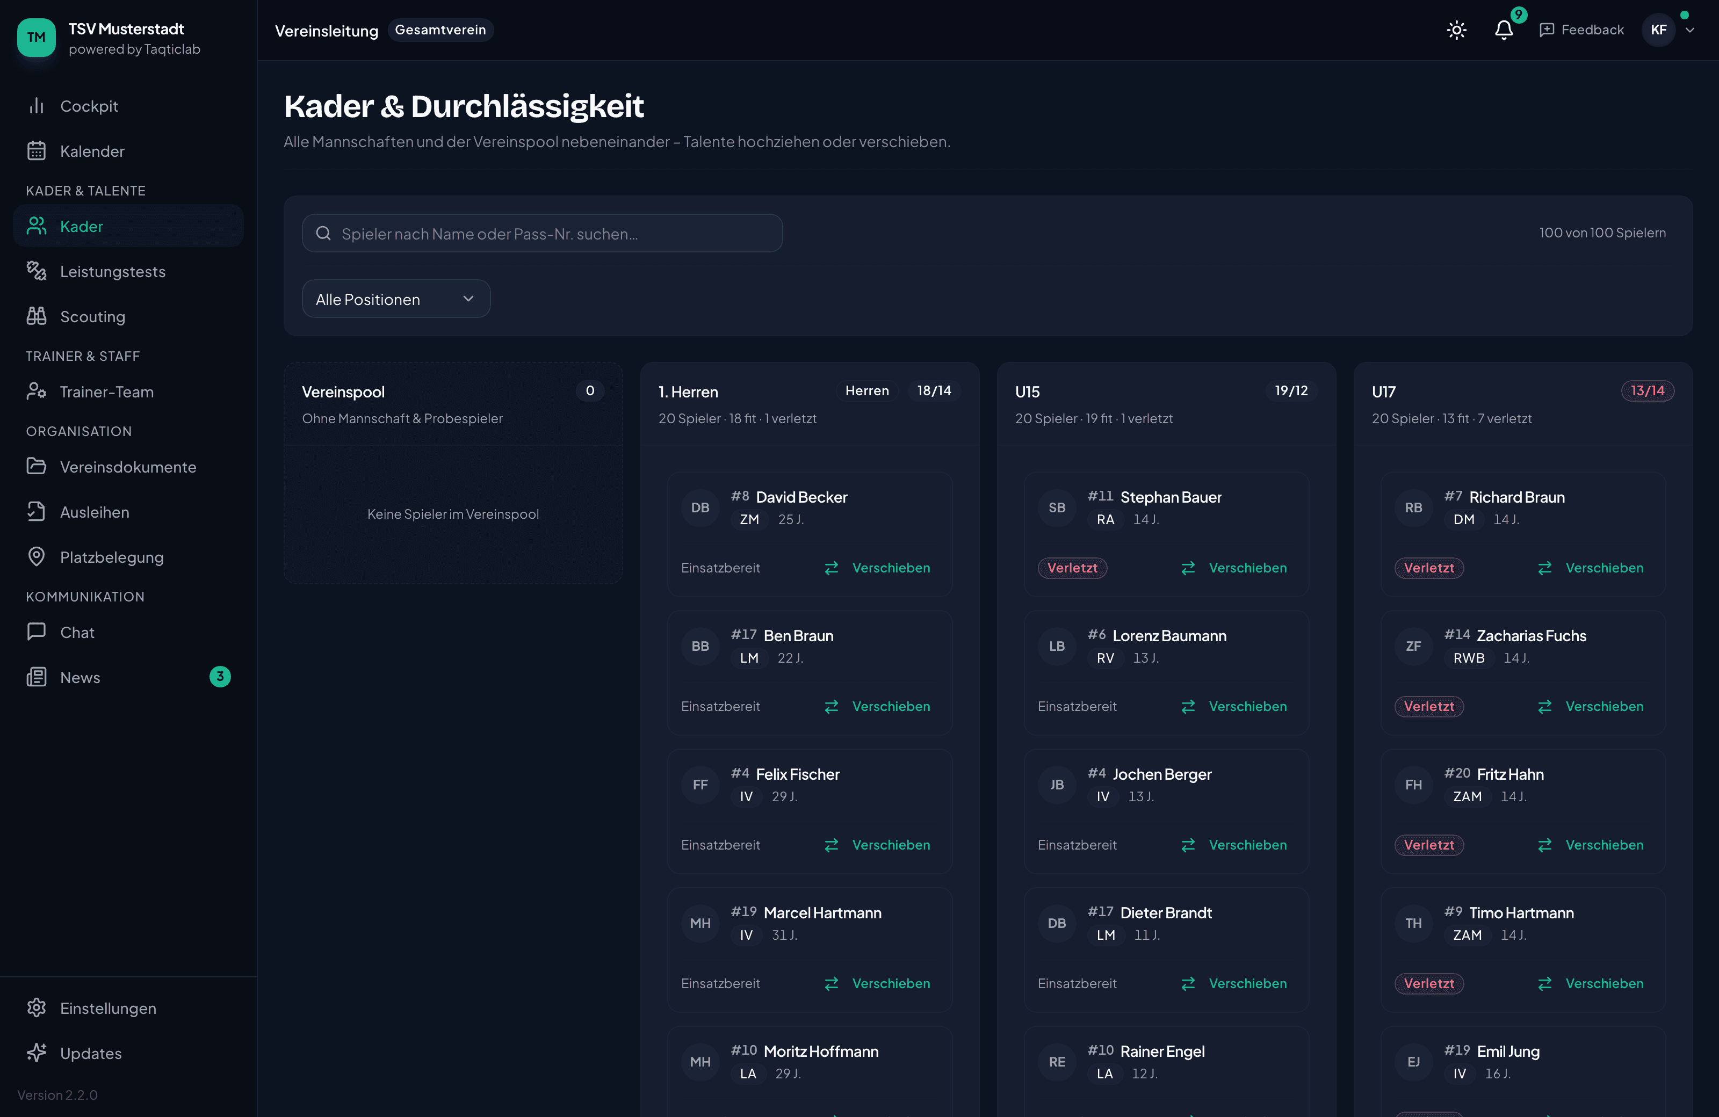Open Kalender in the sidebar
This screenshot has height=1117, width=1719.
[128, 151]
